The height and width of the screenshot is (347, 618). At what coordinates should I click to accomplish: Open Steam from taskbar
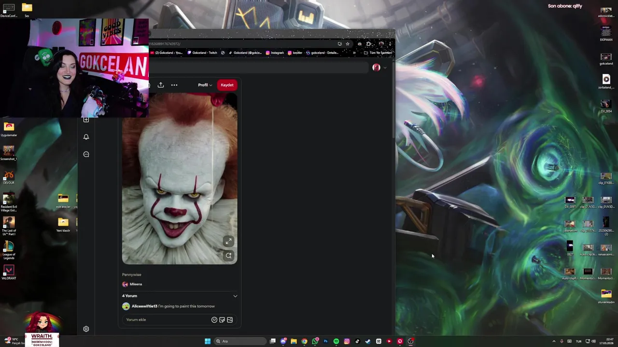(x=368, y=341)
